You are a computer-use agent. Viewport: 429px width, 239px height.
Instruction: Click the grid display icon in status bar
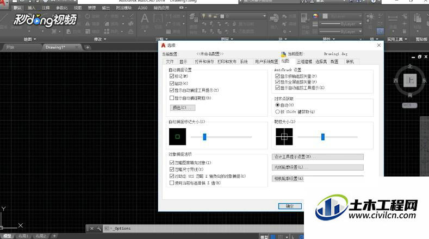[x=273, y=236]
